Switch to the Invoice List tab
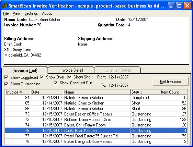The height and width of the screenshot is (147, 193). [x=25, y=71]
